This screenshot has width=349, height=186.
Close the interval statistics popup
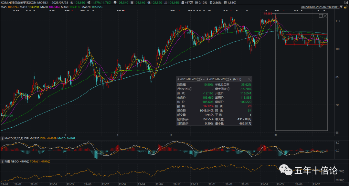pyautogui.click(x=249, y=79)
